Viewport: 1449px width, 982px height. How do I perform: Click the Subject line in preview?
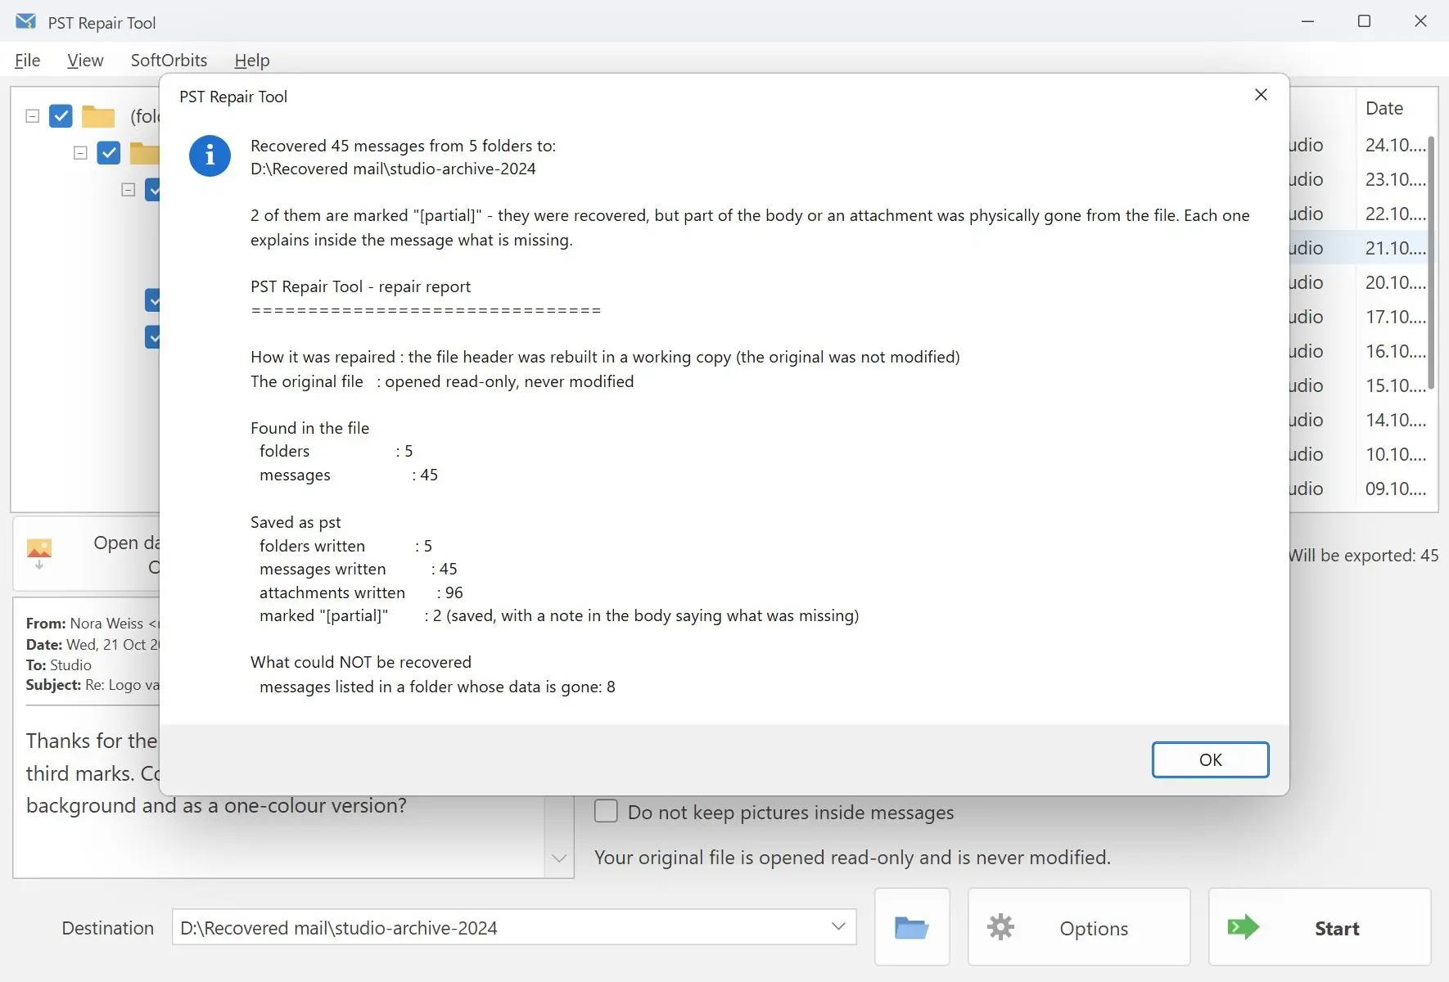[93, 685]
